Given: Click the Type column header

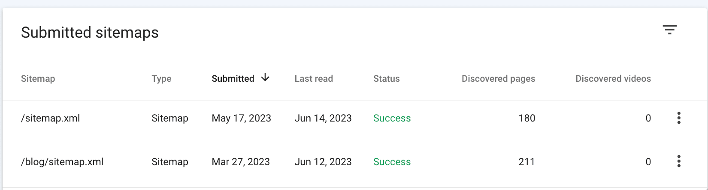Looking at the screenshot, I should pyautogui.click(x=161, y=79).
